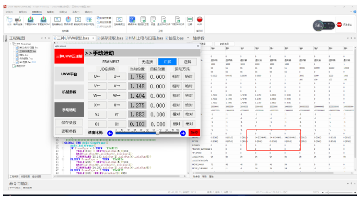Screen dimensions: 361x200
Task: Click the lock controller item in ribbon
Action: (104, 22)
